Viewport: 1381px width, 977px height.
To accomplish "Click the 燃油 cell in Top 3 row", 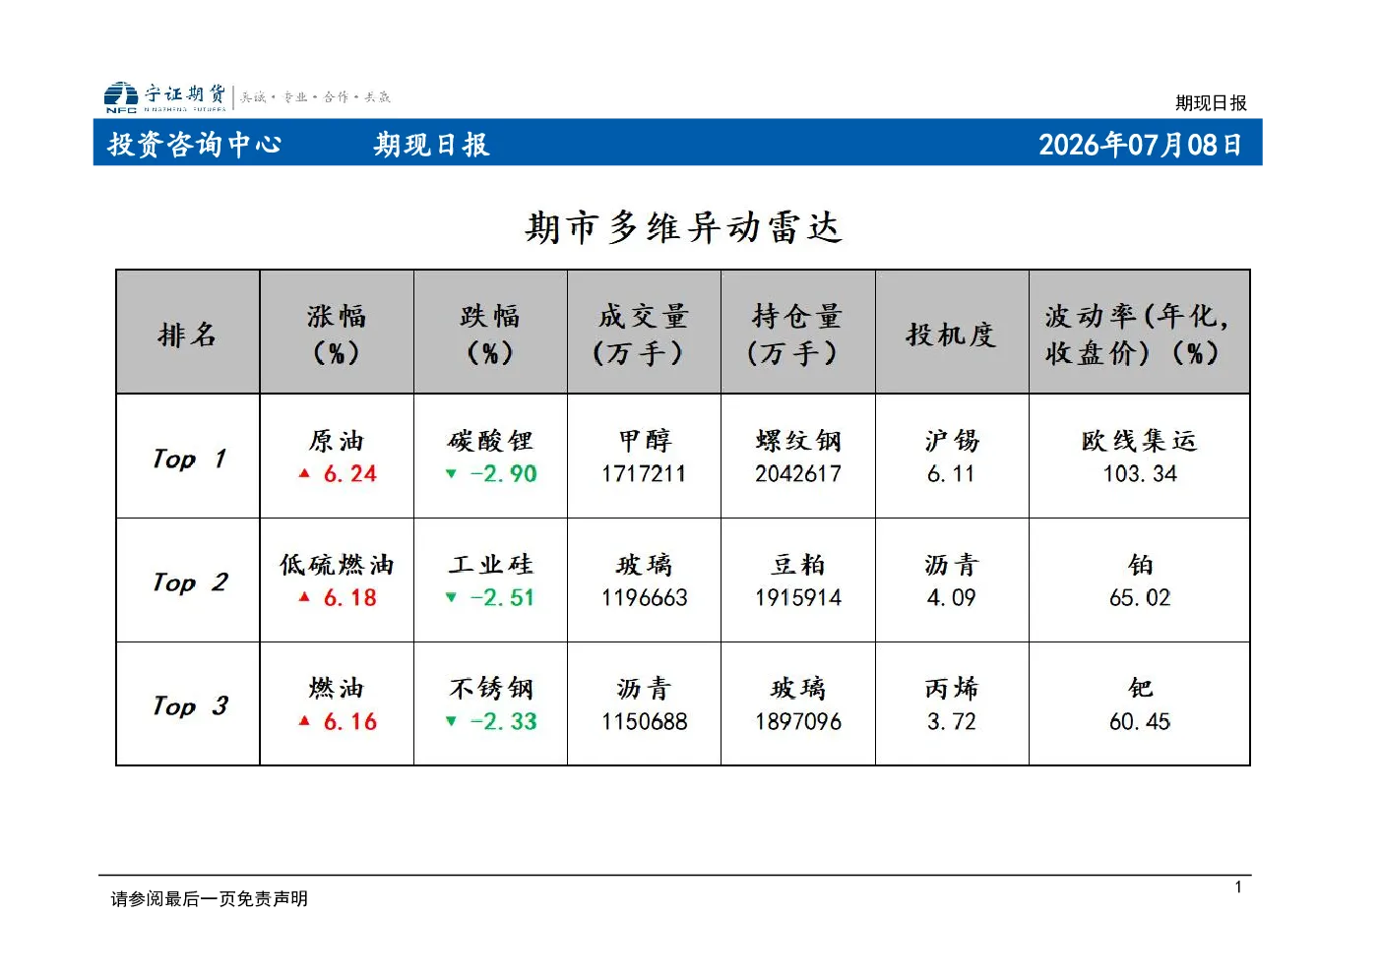I will (336, 688).
